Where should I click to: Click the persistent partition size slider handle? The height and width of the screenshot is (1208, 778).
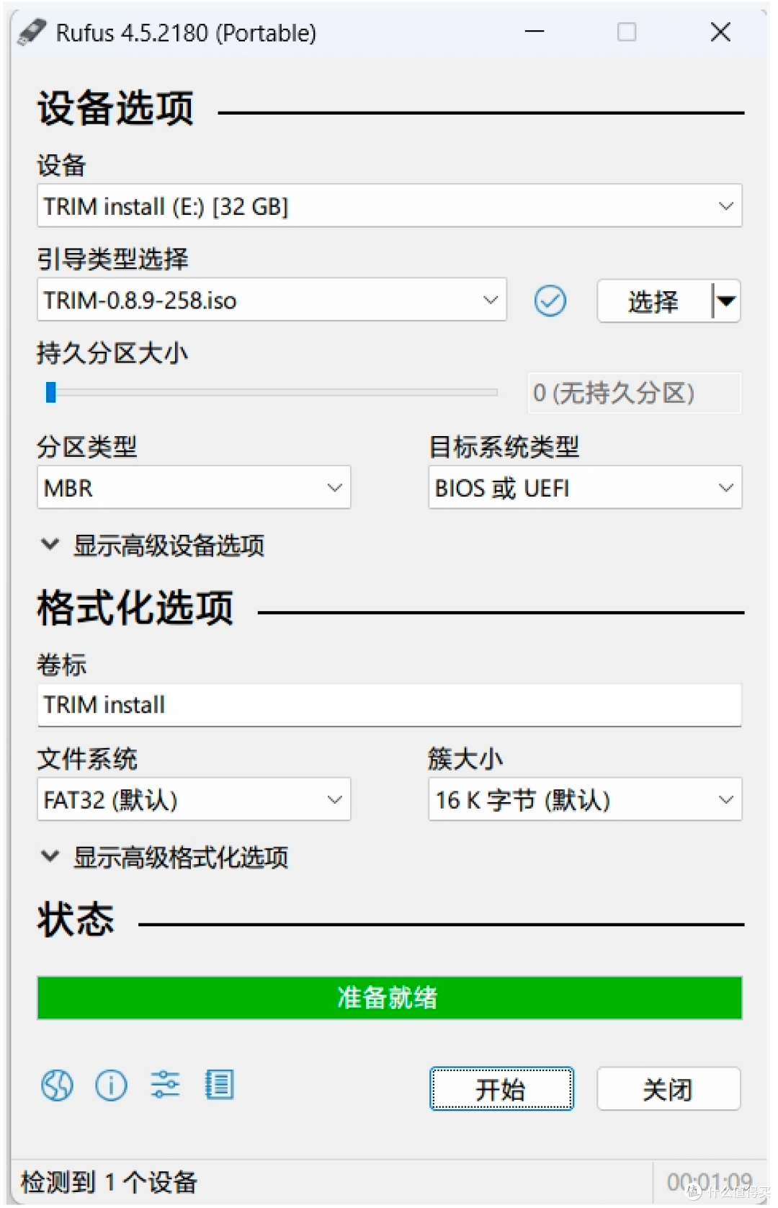click(50, 393)
